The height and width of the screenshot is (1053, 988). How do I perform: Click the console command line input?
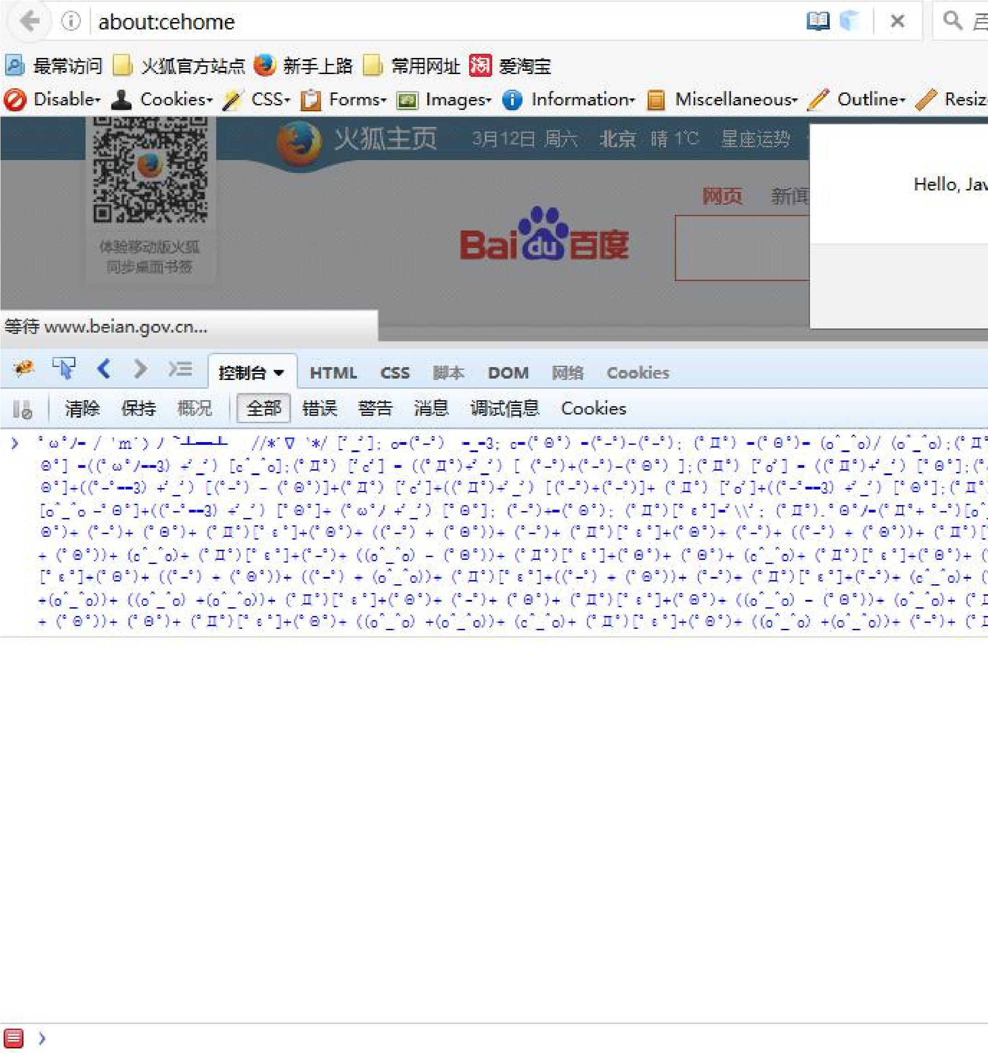(x=519, y=1039)
